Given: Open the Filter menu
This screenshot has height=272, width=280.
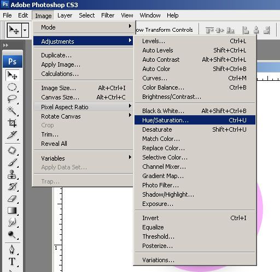Looking at the screenshot, I should [x=108, y=15].
